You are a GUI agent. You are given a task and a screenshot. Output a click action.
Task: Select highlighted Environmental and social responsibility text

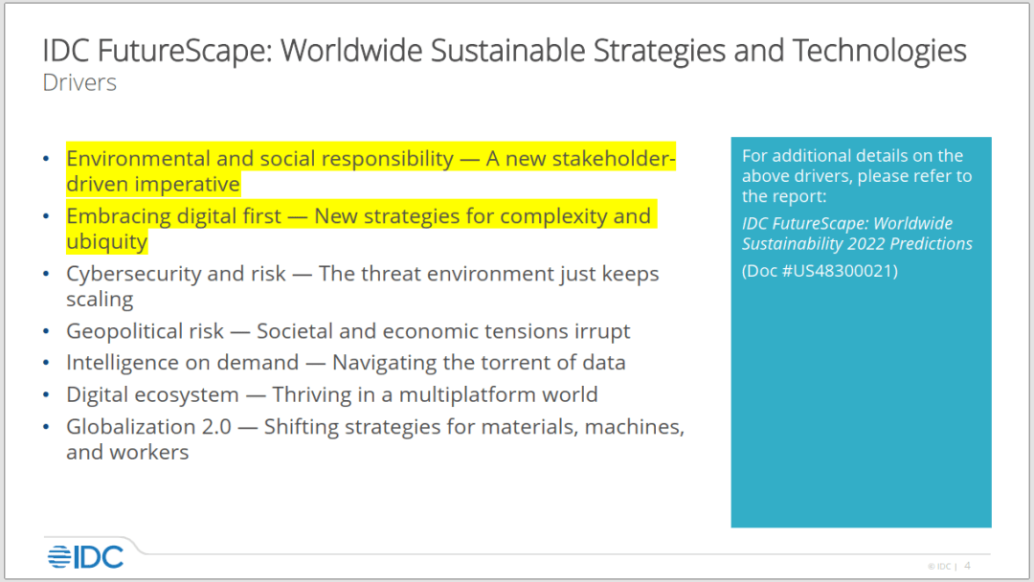(x=371, y=171)
